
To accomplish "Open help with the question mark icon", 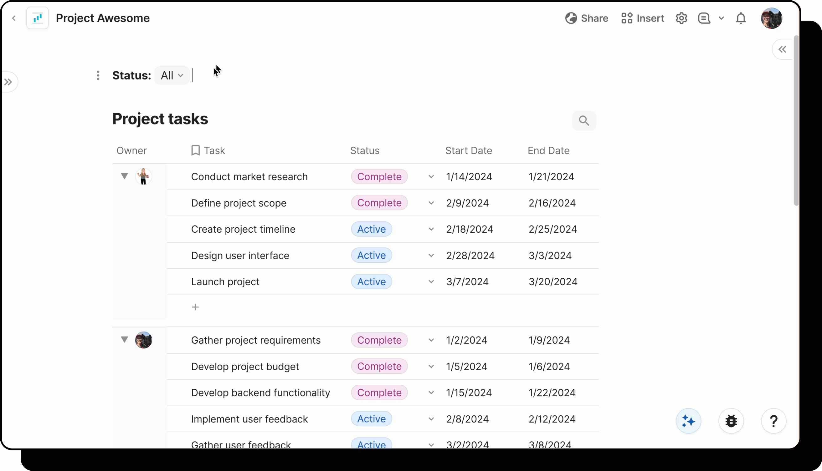I will point(773,421).
